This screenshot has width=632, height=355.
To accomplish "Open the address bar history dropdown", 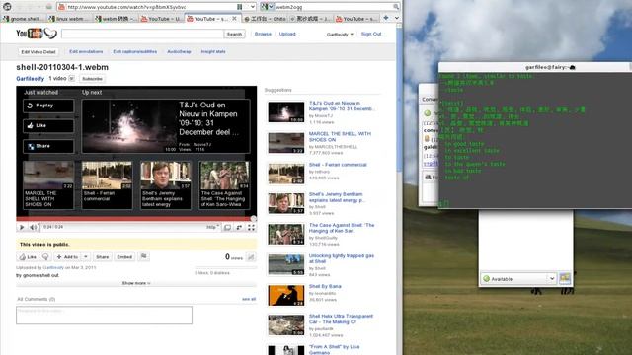I will pyautogui.click(x=253, y=7).
